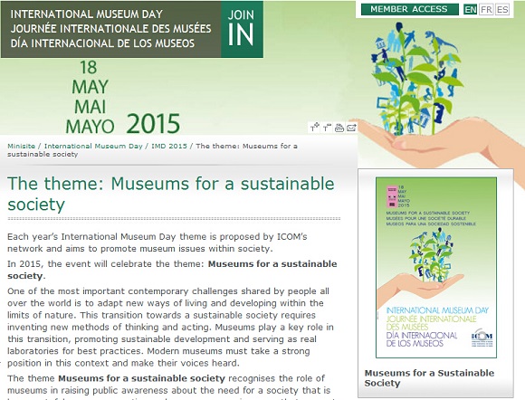Open International Museum Day breadcrumb link
The image size is (525, 400).
click(x=93, y=147)
